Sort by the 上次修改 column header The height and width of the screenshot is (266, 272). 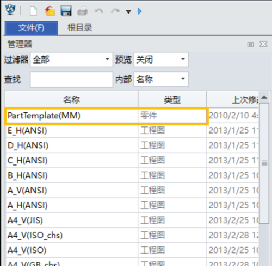[233, 99]
